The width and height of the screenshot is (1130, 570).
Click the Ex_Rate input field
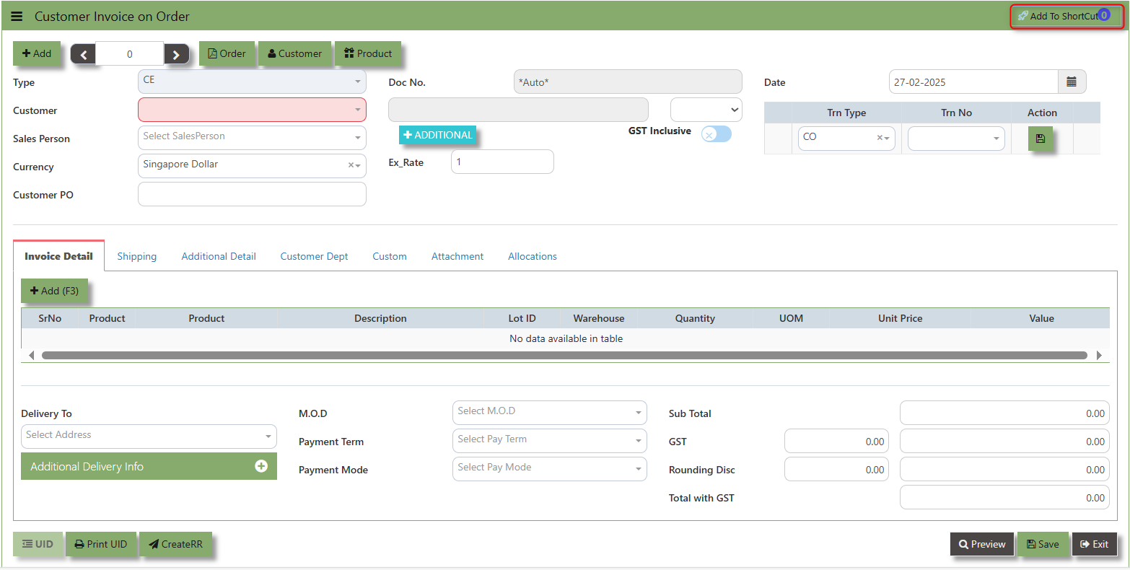click(x=502, y=162)
